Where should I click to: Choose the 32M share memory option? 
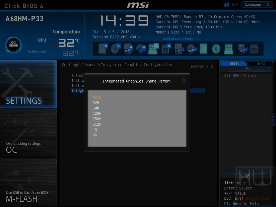[96, 103]
